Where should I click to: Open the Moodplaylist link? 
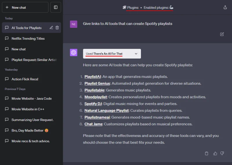coord(96,97)
